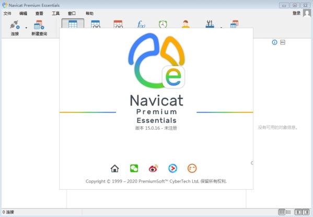Screen dimensions: 313x217
Task: Toggle left navigation pane in status bar
Action: [x=298, y=212]
